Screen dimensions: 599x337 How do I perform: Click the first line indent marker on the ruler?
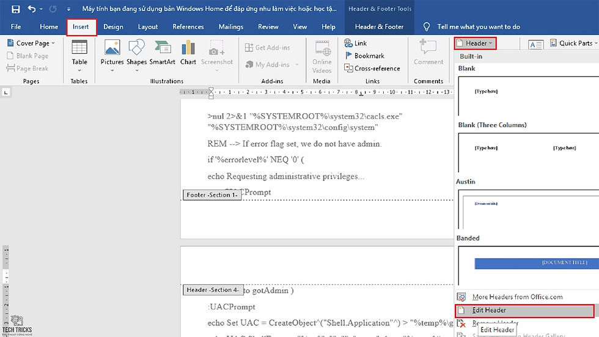pos(211,91)
